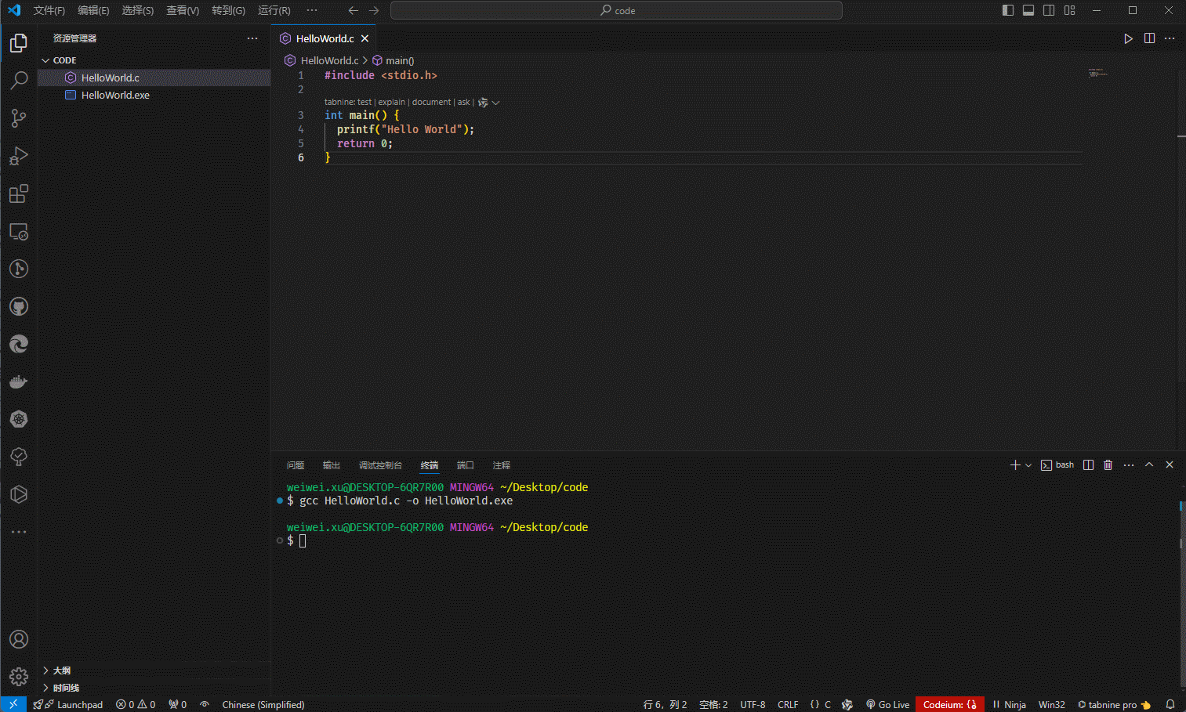1186x712 pixels.
Task: Switch to the 问题 panel tab
Action: (x=296, y=465)
